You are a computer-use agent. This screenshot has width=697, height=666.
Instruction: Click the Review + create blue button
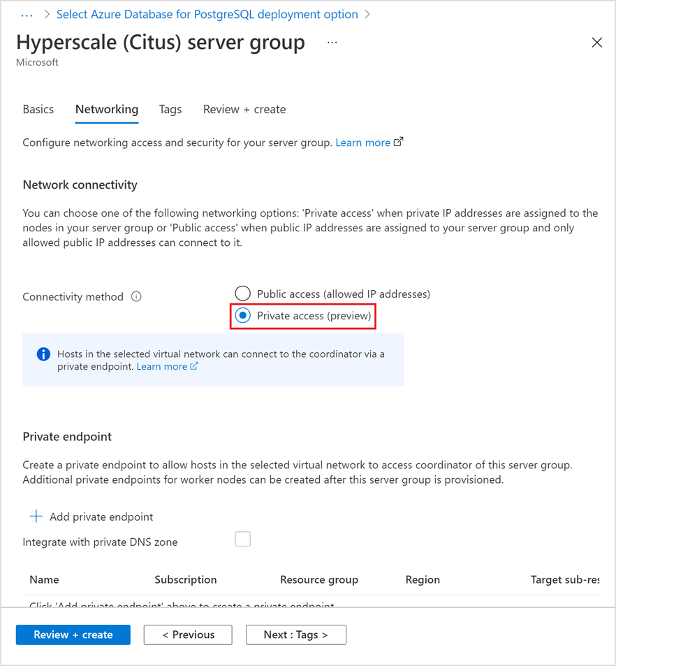(73, 635)
